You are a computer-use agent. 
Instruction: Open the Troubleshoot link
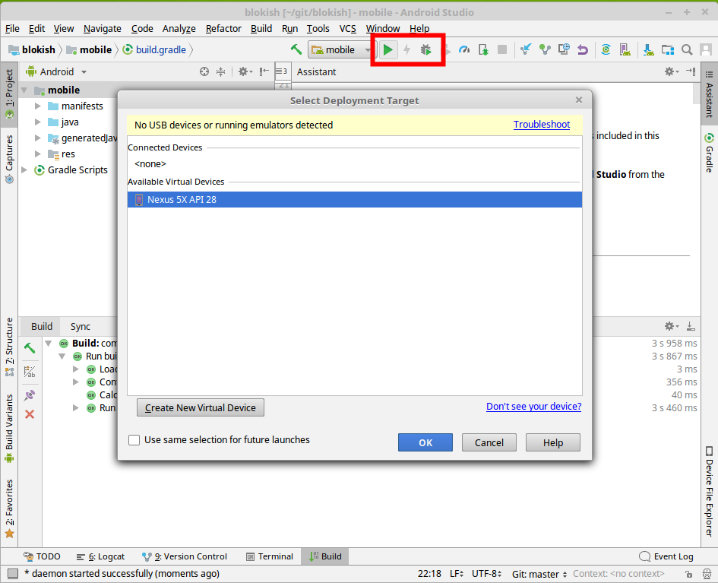[541, 125]
